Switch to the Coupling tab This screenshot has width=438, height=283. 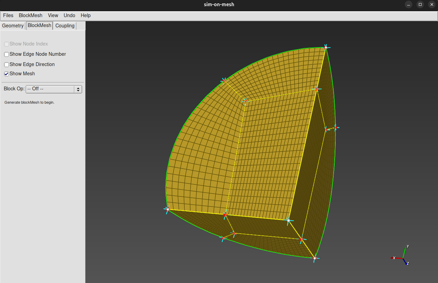point(65,26)
